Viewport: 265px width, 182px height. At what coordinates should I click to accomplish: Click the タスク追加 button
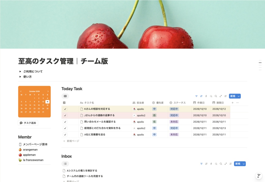(x=28, y=123)
